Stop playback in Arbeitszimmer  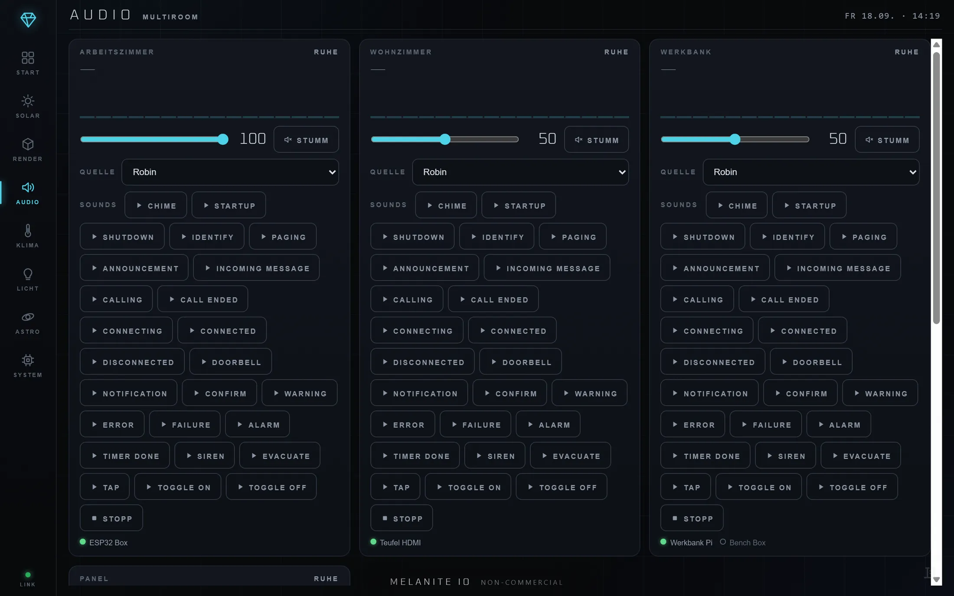[x=111, y=518]
